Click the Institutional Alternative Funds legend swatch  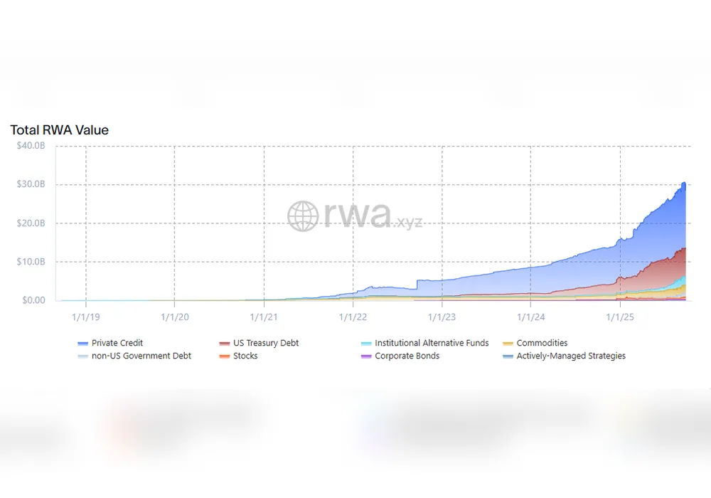[365, 344]
